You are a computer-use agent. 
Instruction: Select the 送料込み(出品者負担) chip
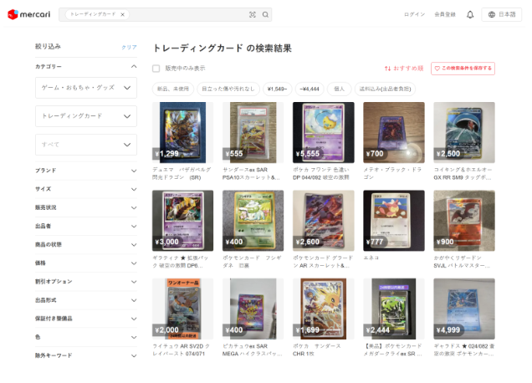click(x=385, y=89)
